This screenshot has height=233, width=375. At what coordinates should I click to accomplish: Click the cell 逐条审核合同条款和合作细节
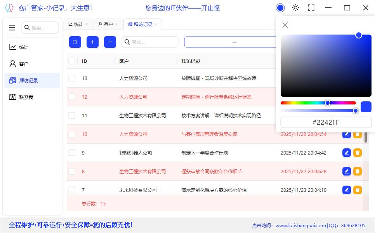click(x=212, y=171)
